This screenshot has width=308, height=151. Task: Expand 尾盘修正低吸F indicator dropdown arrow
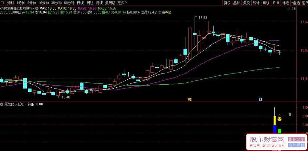[x=2, y=104]
